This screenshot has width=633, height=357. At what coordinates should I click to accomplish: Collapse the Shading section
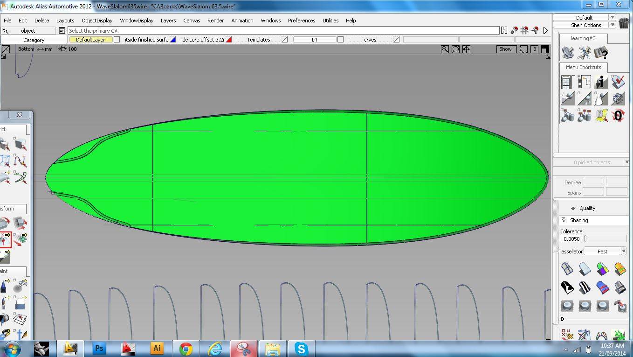(x=564, y=220)
